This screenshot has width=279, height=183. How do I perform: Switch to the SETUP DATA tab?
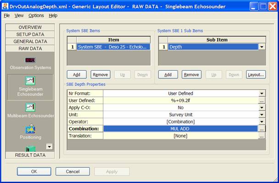click(x=30, y=34)
